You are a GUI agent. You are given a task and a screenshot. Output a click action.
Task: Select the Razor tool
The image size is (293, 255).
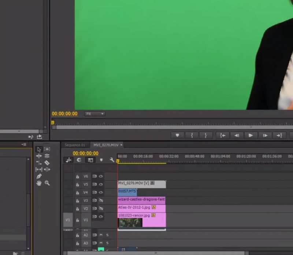click(x=47, y=163)
